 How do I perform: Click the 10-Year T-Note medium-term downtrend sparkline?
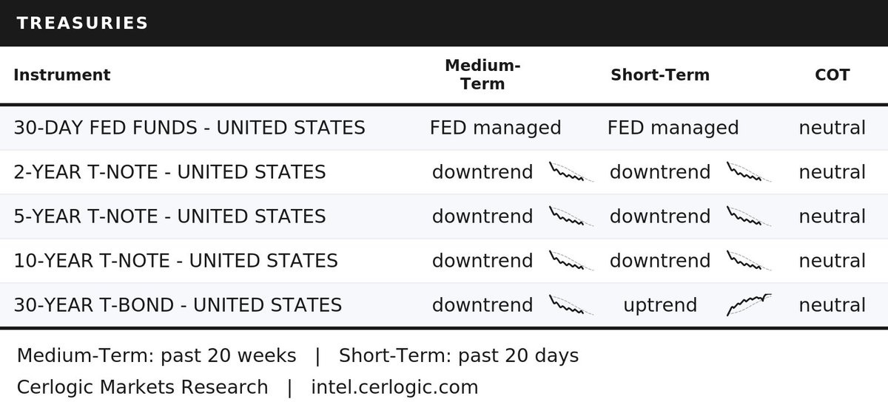571,261
